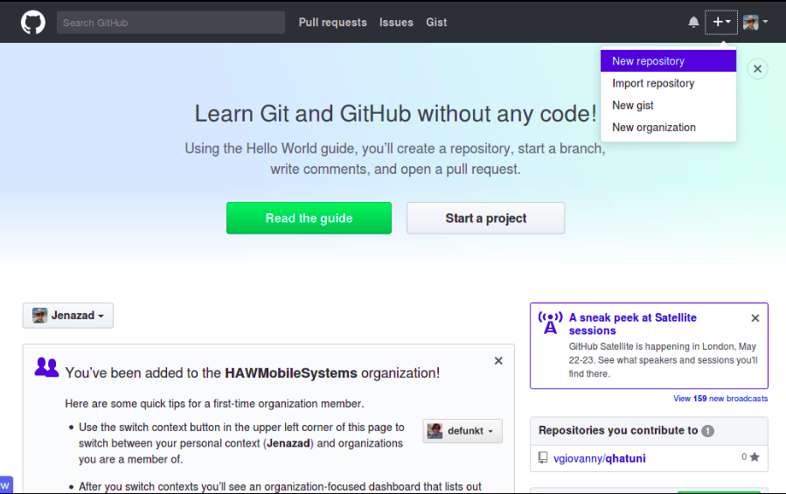This screenshot has width=786, height=494.
Task: View 159 new broadcasts
Action: point(720,398)
